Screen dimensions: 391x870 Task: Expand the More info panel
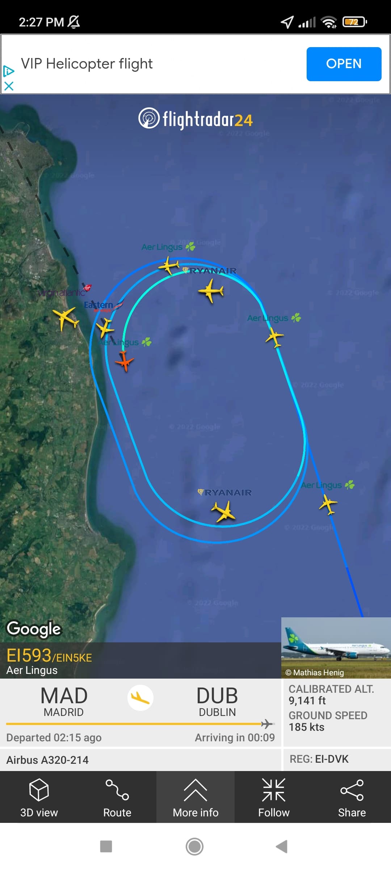[x=195, y=798]
